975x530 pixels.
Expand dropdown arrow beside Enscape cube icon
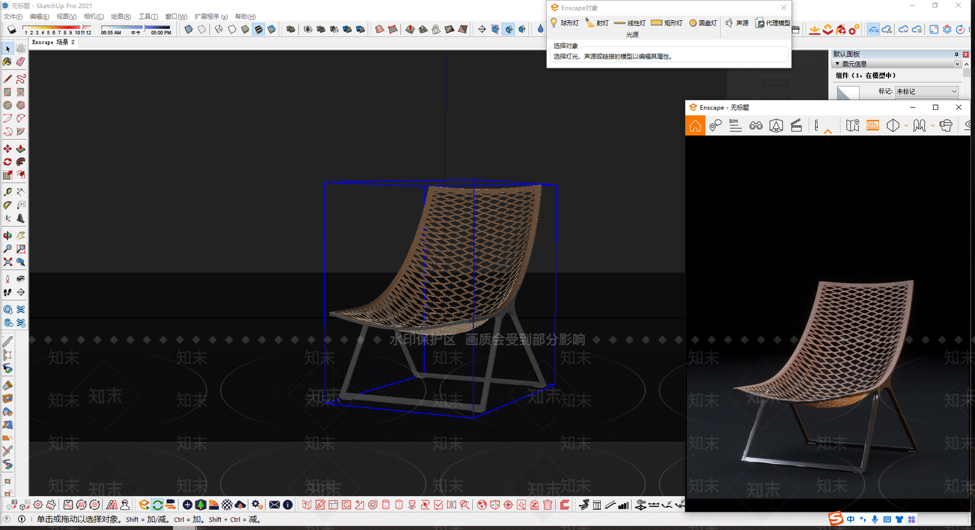(906, 126)
